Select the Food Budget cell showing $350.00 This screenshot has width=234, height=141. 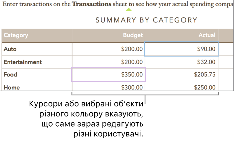point(109,75)
